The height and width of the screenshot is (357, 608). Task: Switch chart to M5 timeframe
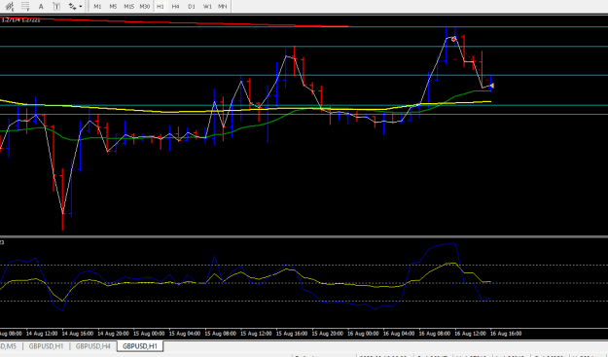tap(113, 6)
